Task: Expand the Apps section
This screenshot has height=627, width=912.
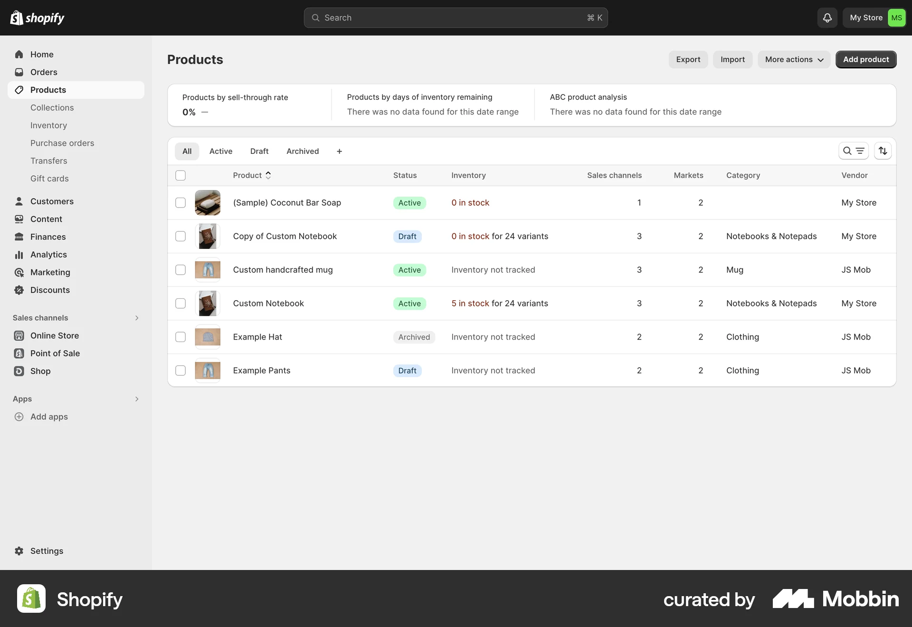Action: (x=137, y=399)
